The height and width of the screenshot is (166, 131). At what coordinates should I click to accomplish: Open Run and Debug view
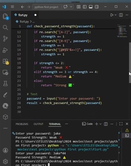pyautogui.click(x=5, y=50)
